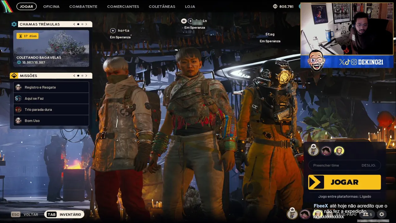Click the crown leader icon above center character

(x=184, y=21)
